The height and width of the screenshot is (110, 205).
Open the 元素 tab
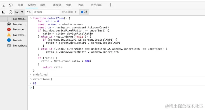click(20, 5)
